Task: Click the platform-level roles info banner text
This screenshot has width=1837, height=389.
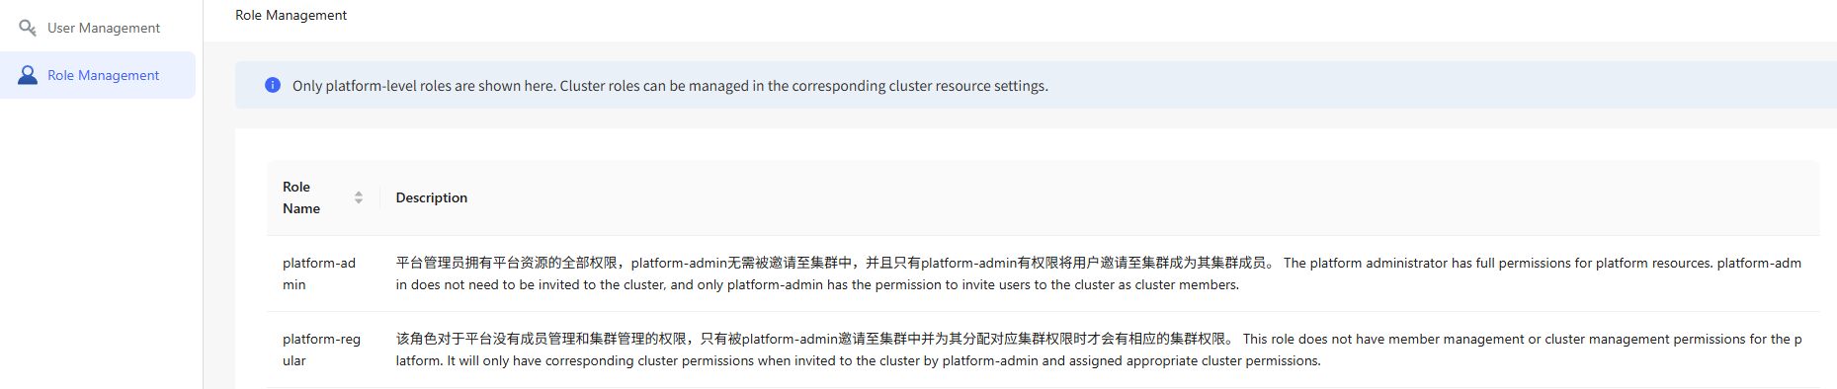Action: (670, 86)
